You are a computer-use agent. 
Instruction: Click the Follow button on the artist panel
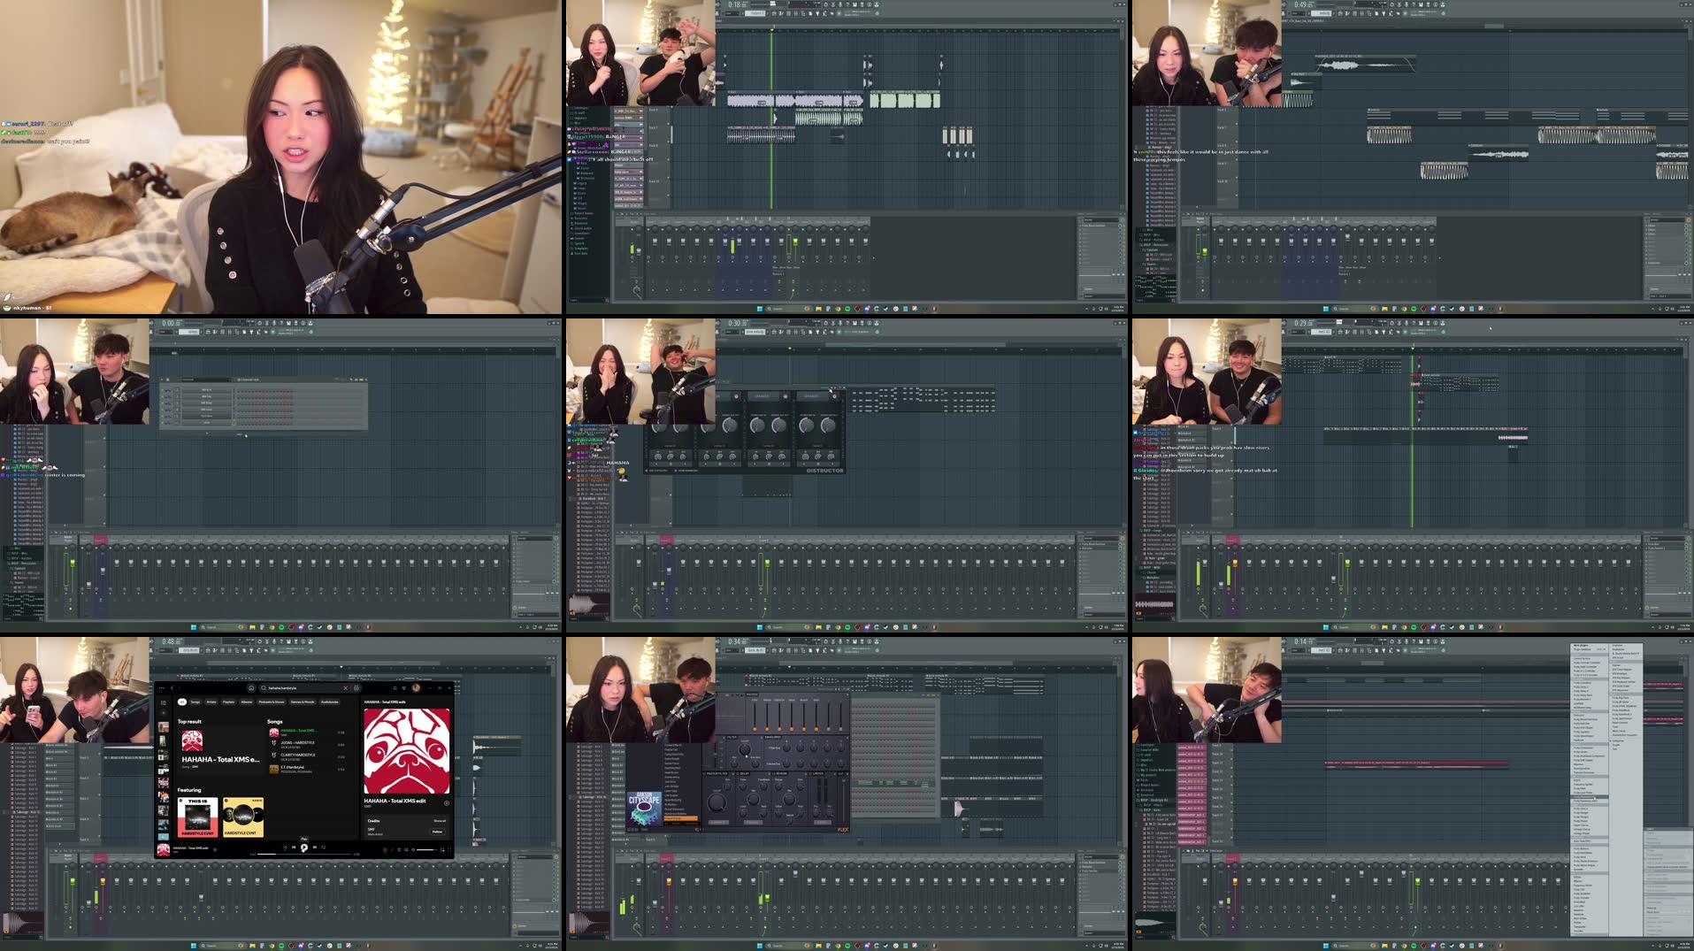(x=437, y=832)
